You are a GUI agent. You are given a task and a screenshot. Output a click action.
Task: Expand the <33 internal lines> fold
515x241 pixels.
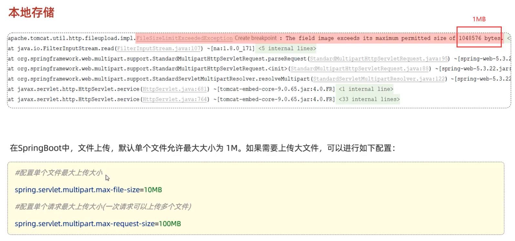pyautogui.click(x=369, y=99)
